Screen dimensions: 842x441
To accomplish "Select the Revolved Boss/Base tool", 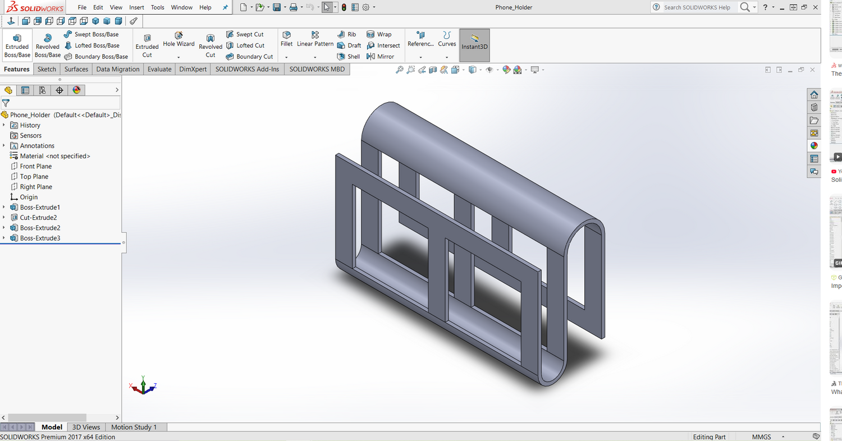I will [48, 44].
